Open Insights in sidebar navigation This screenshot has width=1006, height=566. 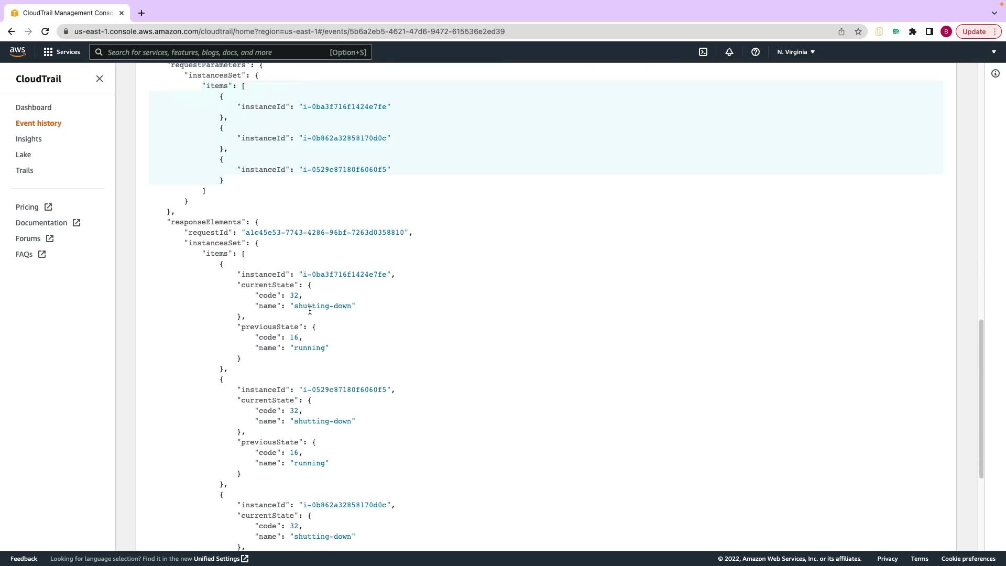click(x=29, y=139)
